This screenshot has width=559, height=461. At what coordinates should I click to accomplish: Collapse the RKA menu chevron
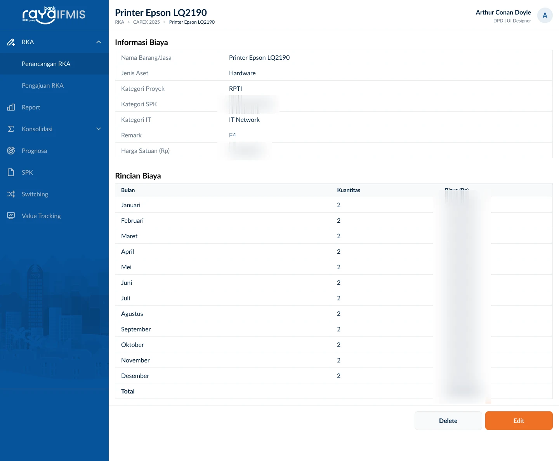pyautogui.click(x=99, y=42)
